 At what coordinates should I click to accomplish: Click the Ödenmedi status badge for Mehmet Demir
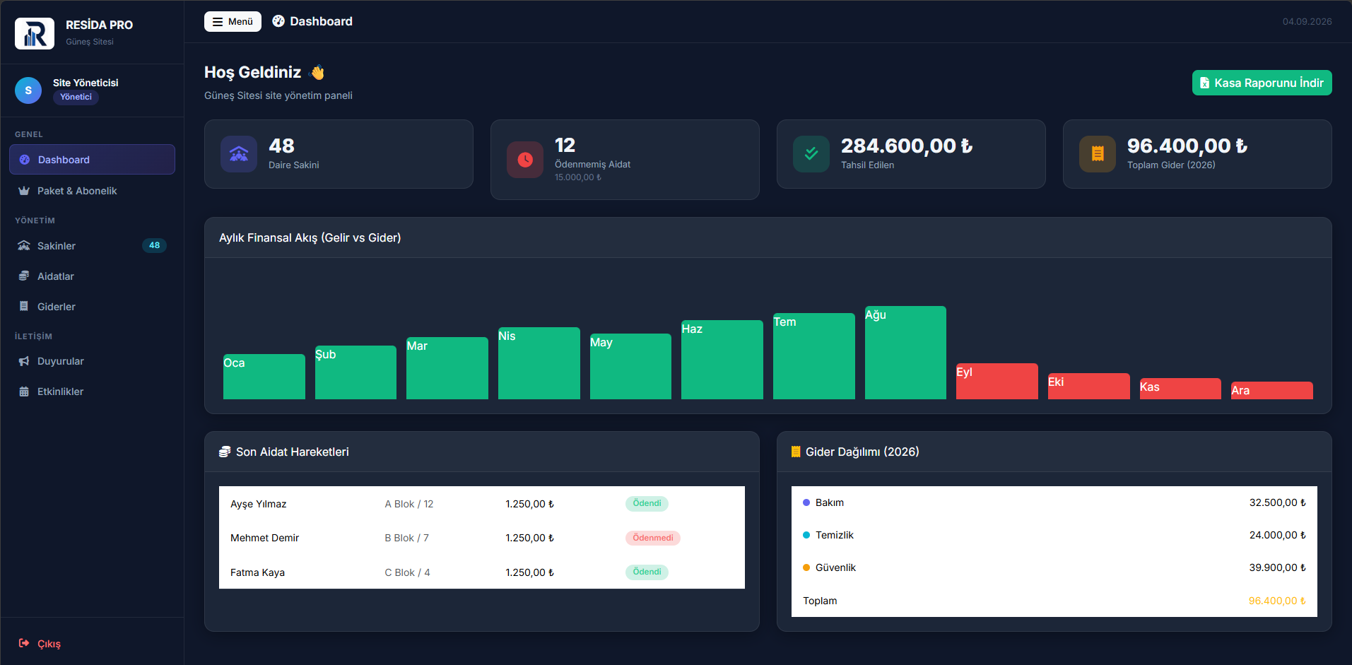(653, 538)
